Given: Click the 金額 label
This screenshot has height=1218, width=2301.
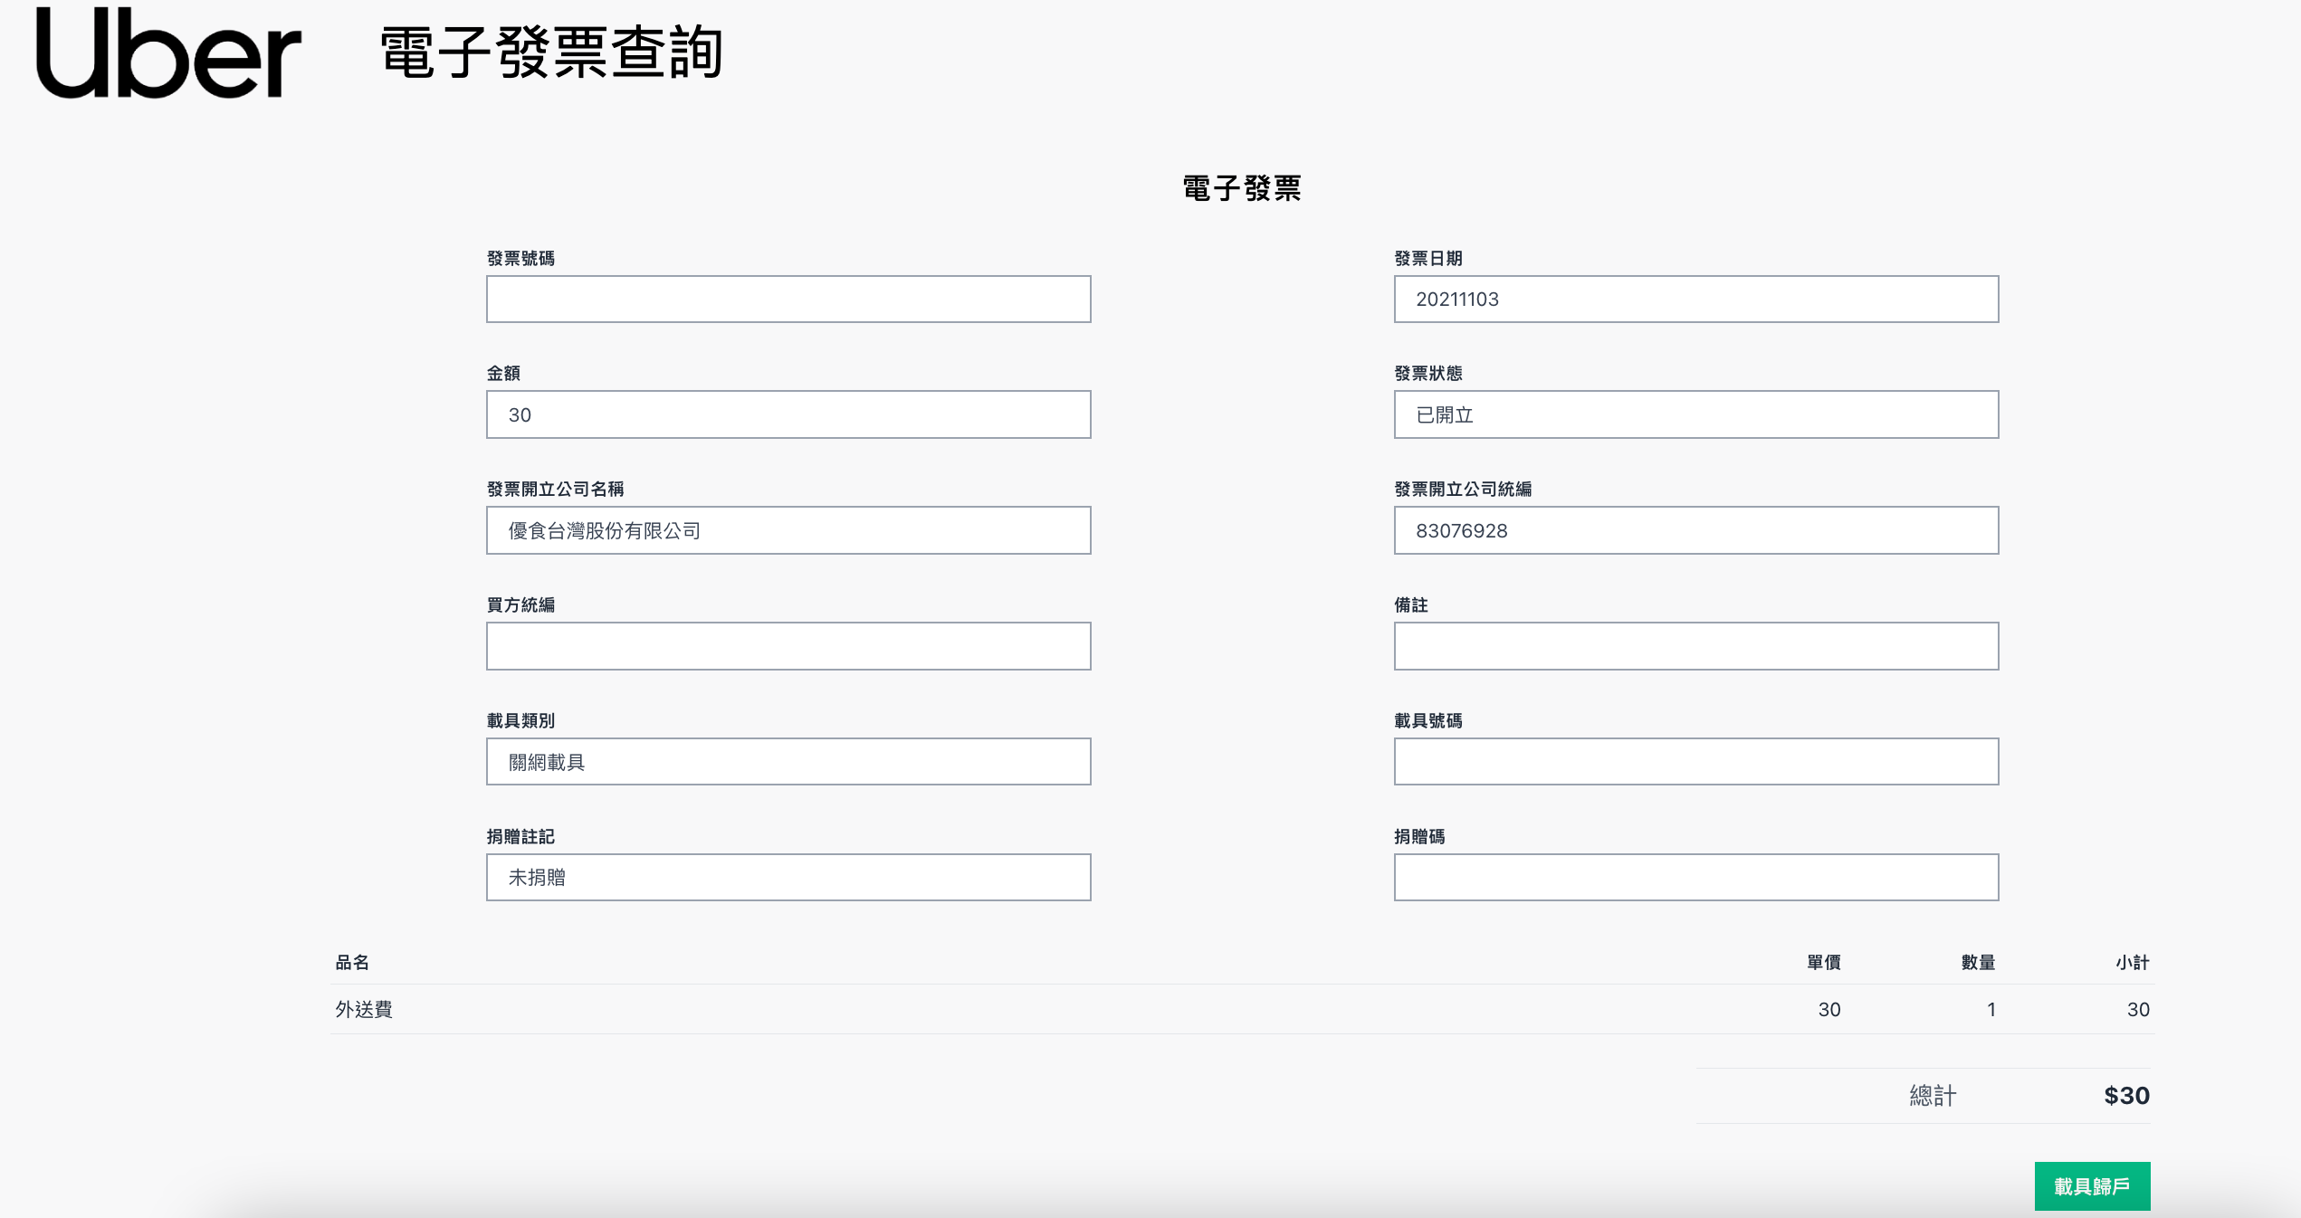Looking at the screenshot, I should [x=503, y=374].
